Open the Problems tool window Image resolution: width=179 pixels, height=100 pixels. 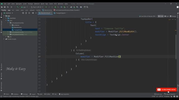point(15,94)
